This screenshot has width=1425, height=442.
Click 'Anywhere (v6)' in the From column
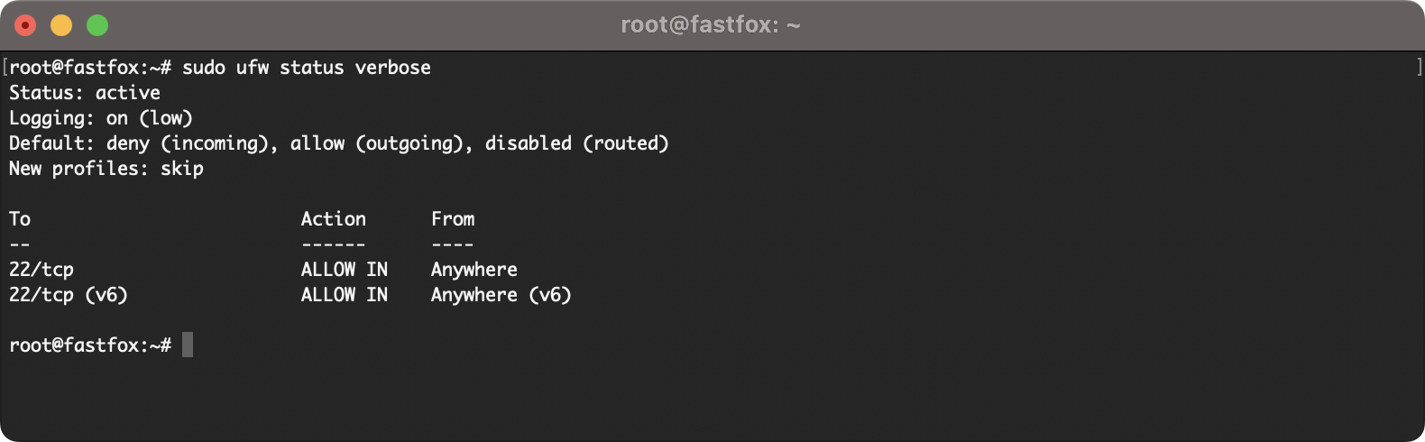point(501,295)
